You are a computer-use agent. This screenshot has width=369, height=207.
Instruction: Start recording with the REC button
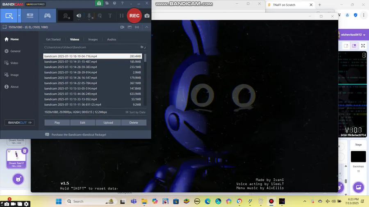[134, 16]
